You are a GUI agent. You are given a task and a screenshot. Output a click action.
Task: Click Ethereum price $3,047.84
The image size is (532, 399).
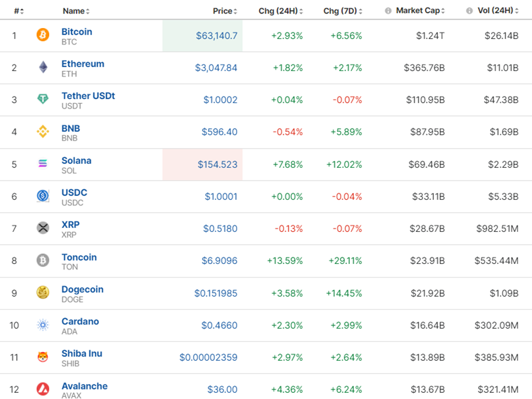point(216,68)
